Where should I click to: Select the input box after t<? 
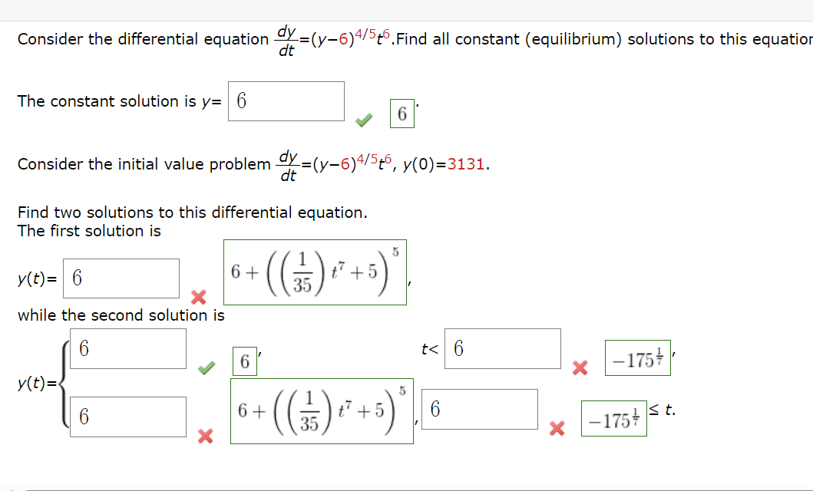tap(503, 348)
